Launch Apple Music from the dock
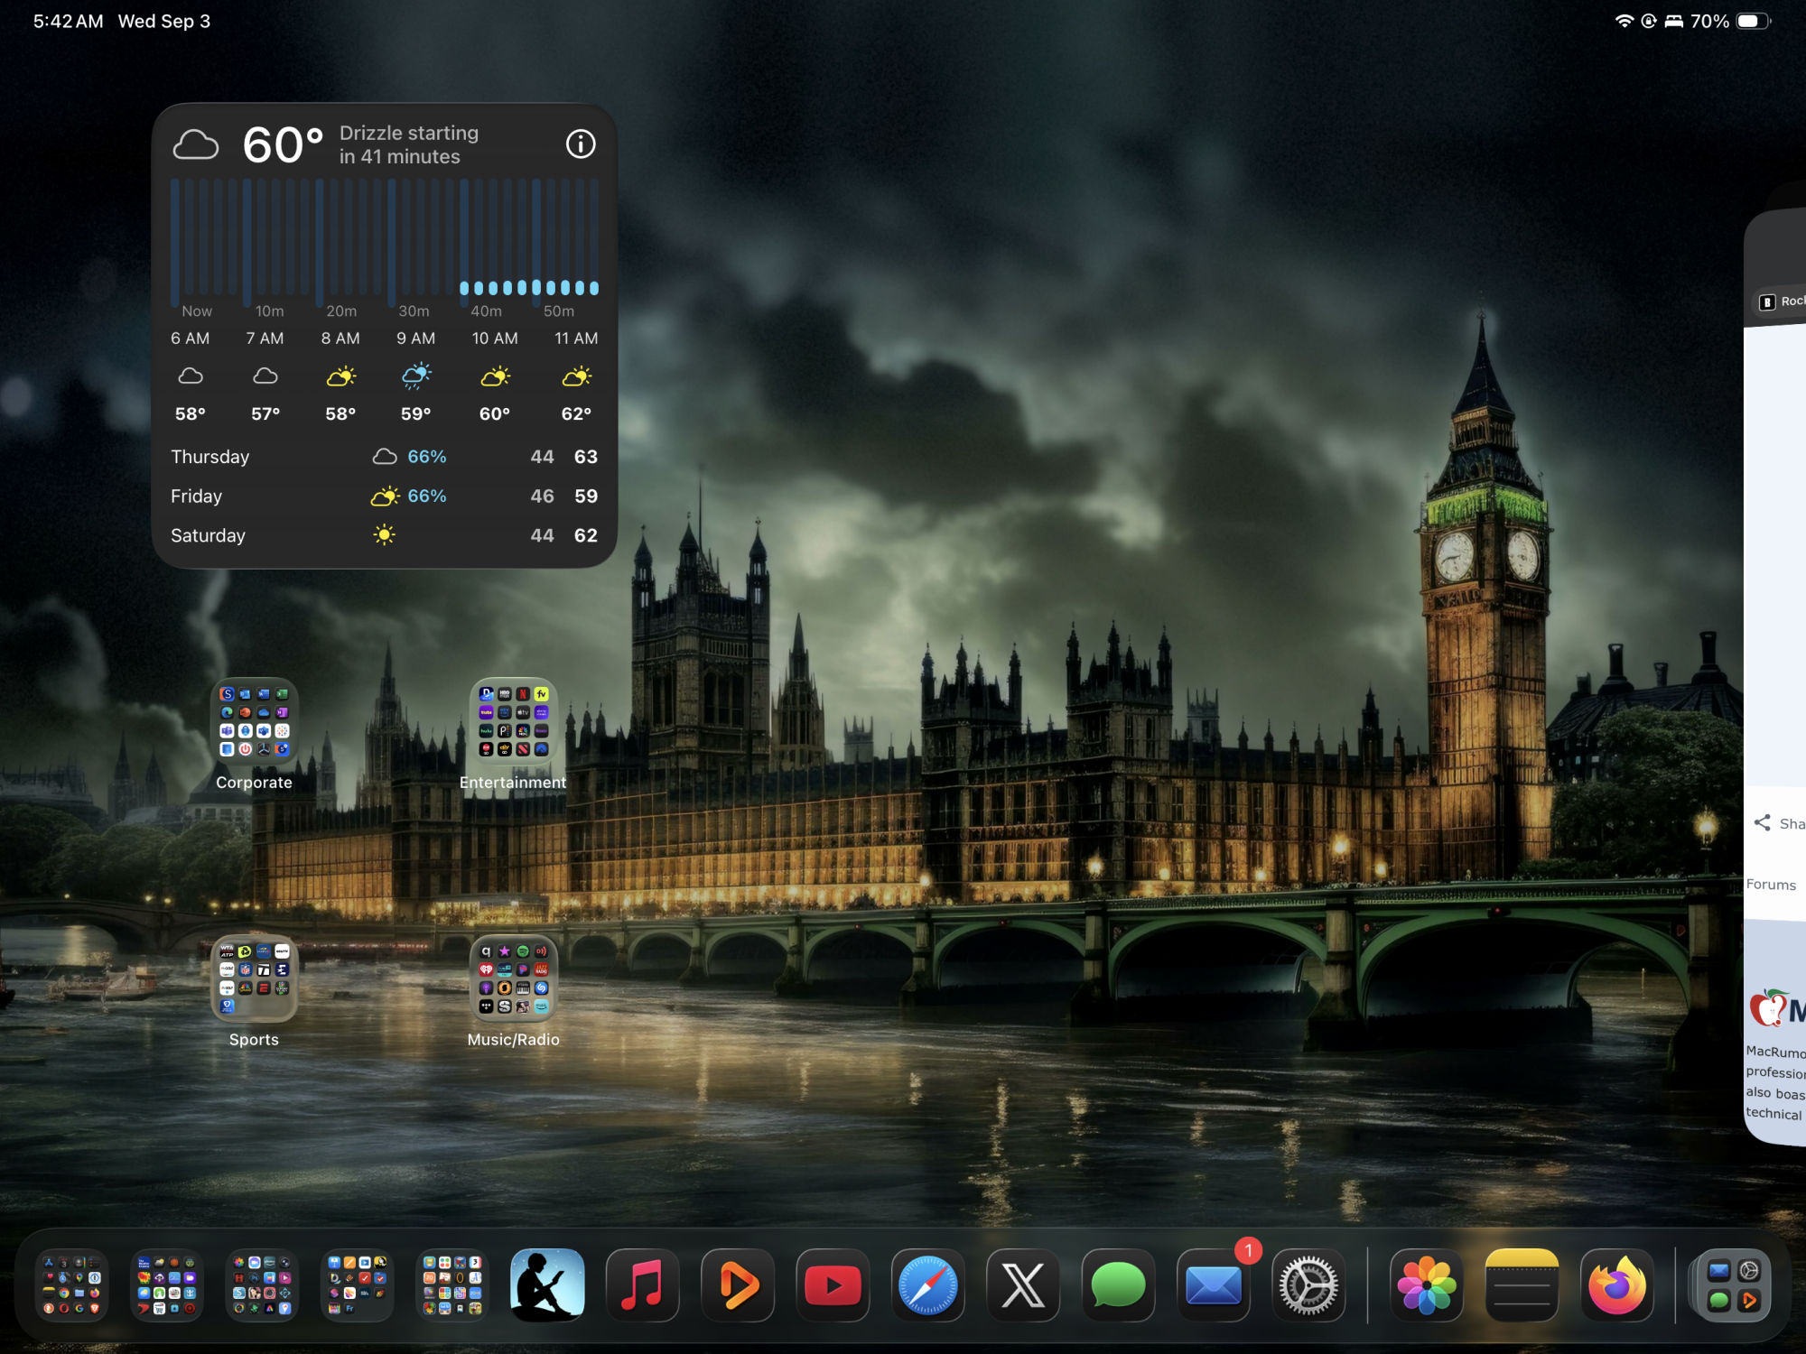 [642, 1285]
